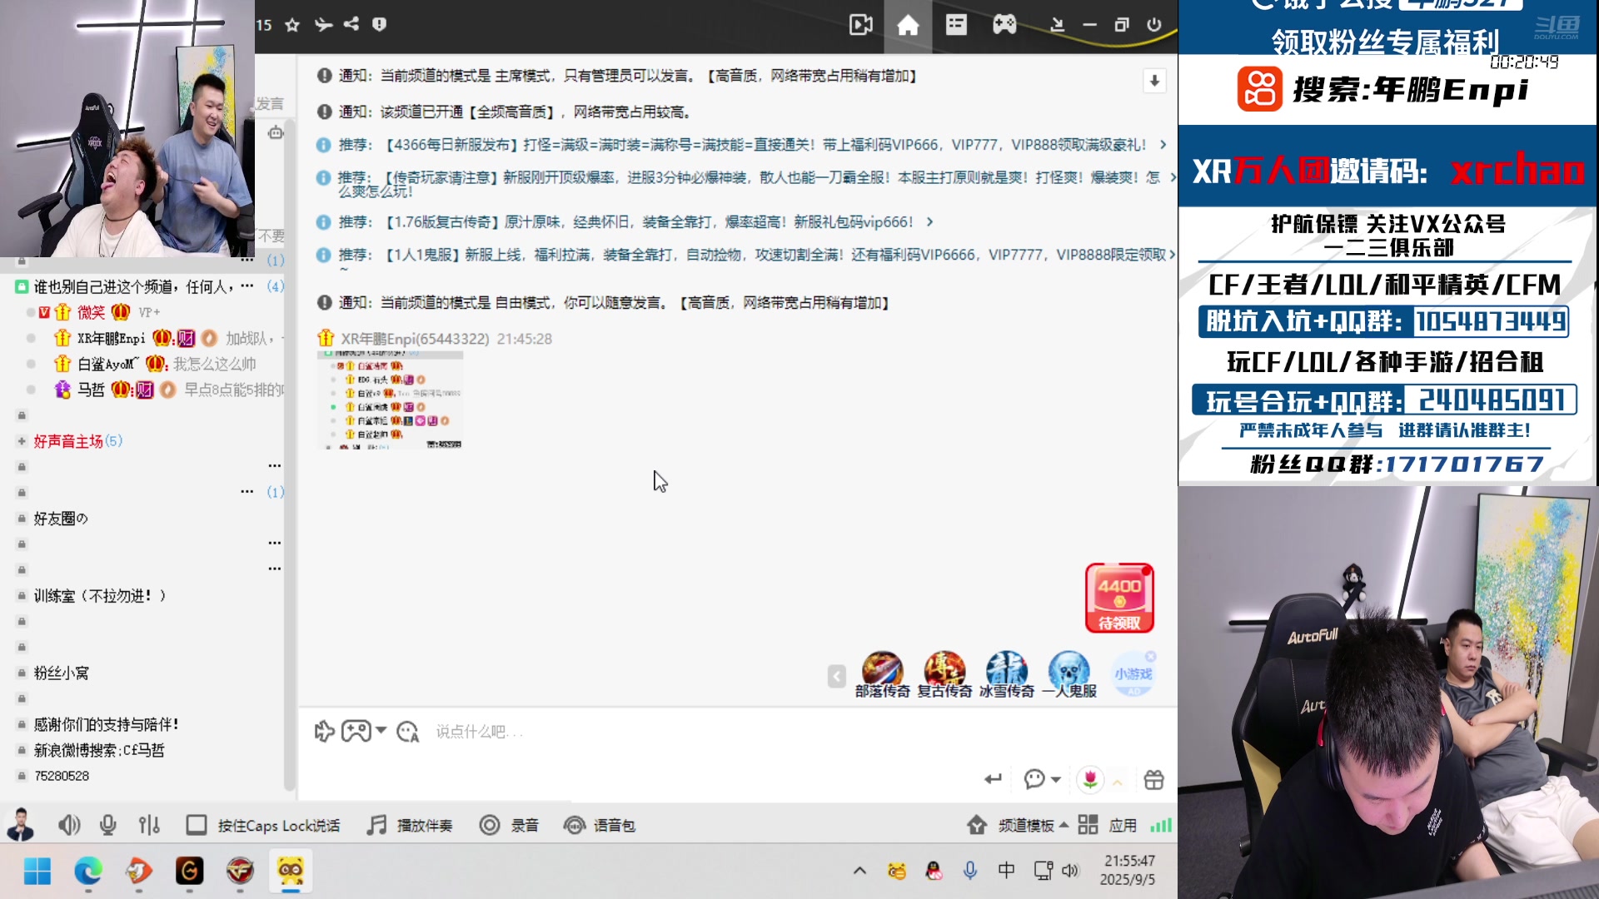1599x899 pixels.
Task: Expand the 传奇玩家请注意 recommendation arrow
Action: pyautogui.click(x=1173, y=177)
